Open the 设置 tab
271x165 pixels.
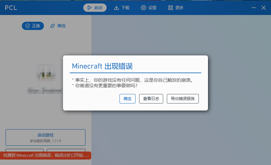tap(149, 8)
